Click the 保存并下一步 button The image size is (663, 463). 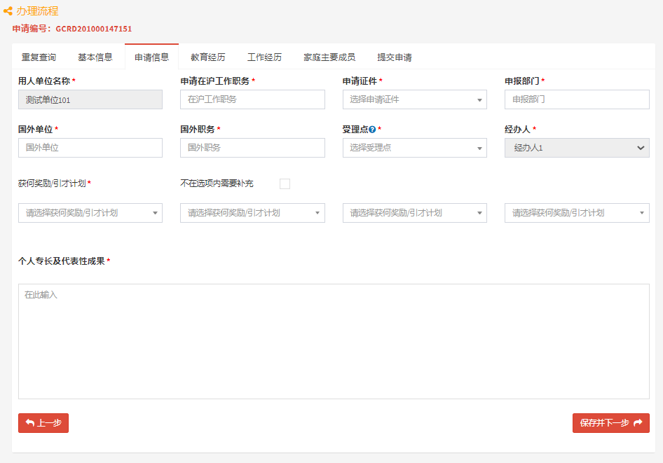pos(611,423)
